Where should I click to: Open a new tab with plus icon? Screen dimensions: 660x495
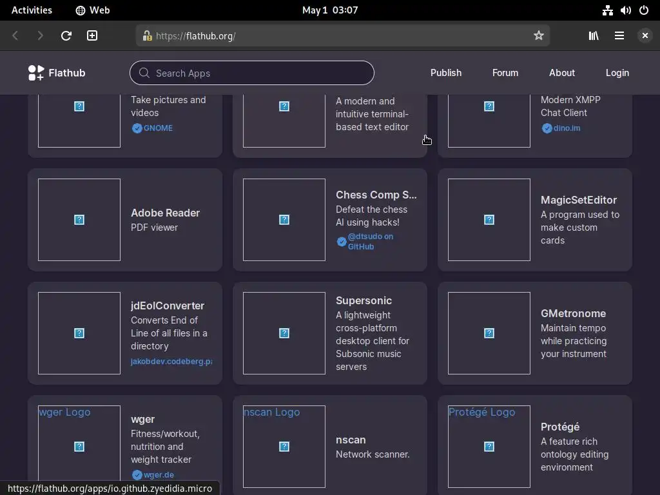[92, 36]
